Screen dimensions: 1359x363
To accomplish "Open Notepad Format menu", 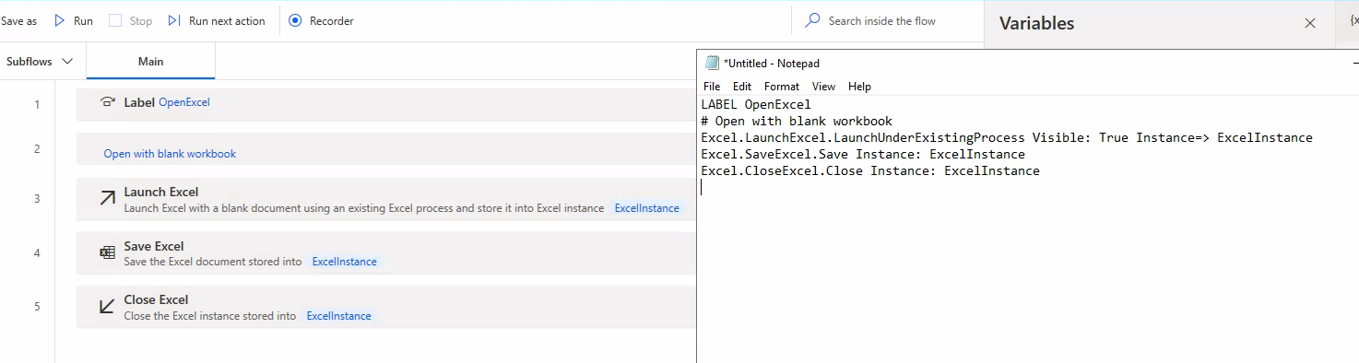I will click(782, 87).
